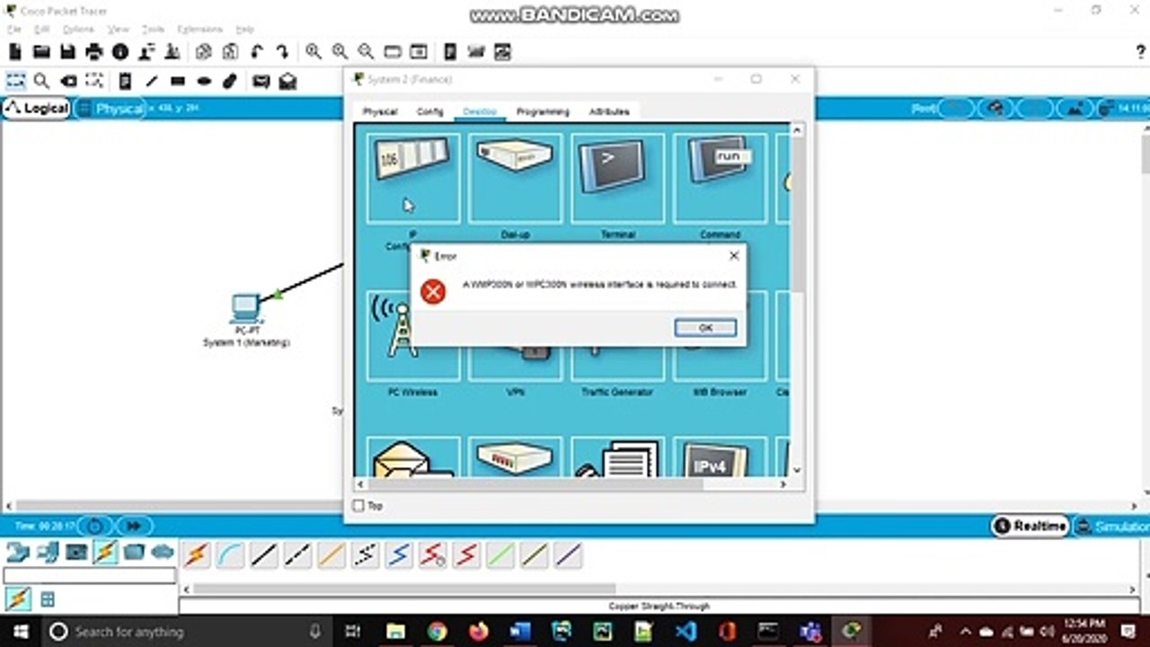Screen dimensions: 1150x647
Task: Open Chrome from the taskbar
Action: click(x=437, y=632)
